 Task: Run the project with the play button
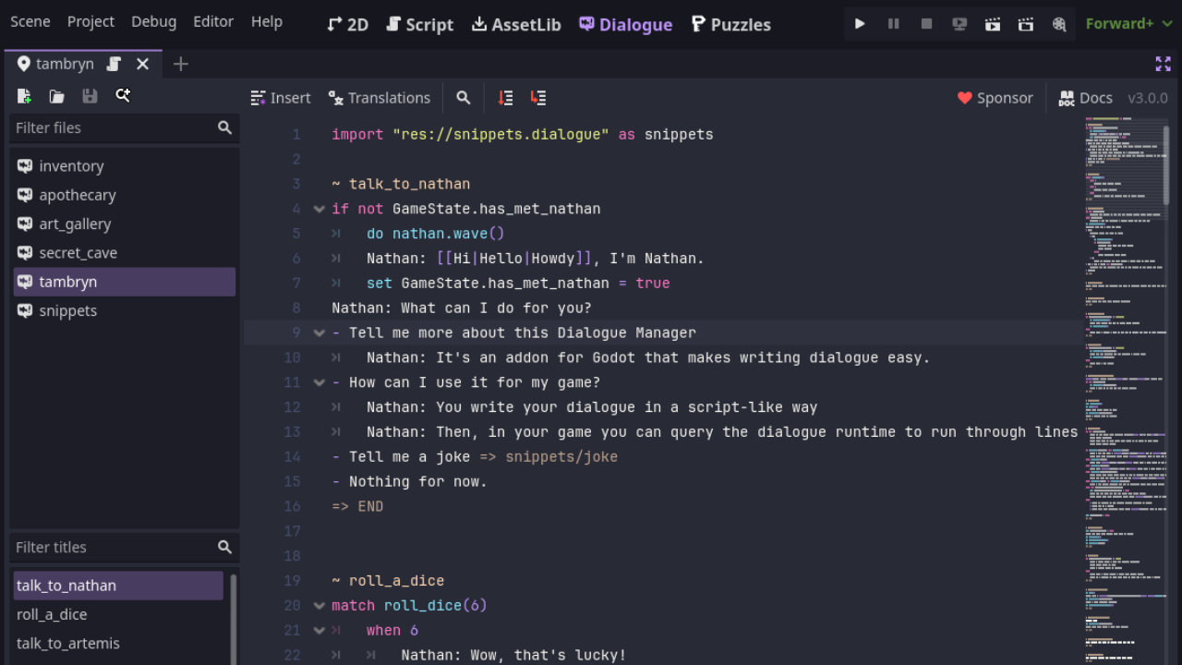click(x=860, y=24)
